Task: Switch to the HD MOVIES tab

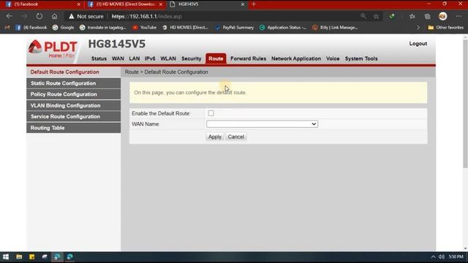Action: [x=125, y=4]
